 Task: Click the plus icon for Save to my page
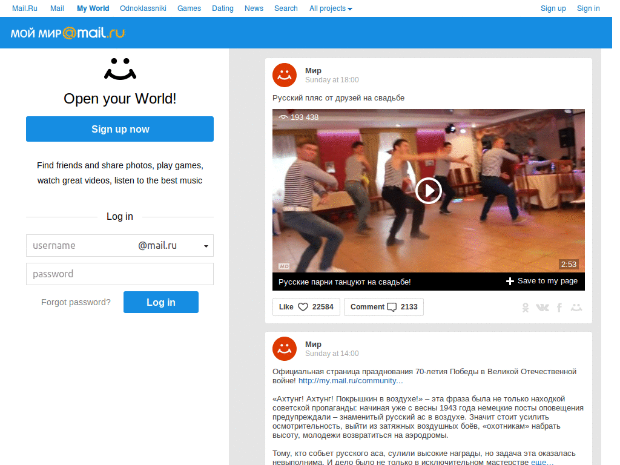510,281
